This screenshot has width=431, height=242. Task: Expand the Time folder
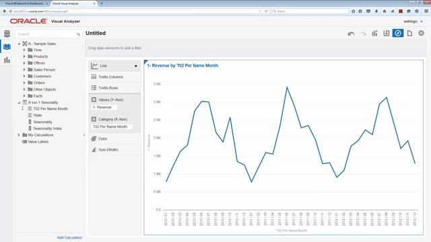24,50
